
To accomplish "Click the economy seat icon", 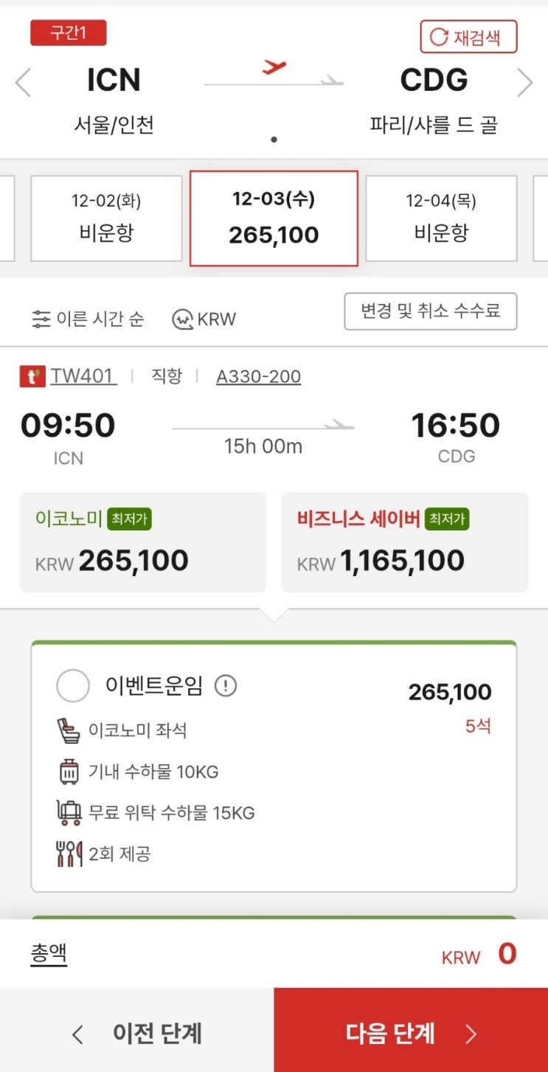I will [x=69, y=731].
